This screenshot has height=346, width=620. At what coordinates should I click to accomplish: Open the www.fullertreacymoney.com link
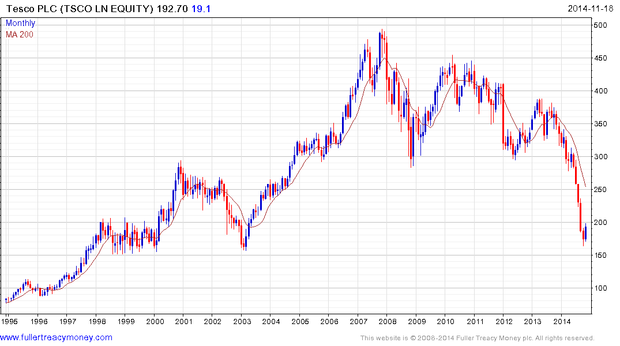[56, 337]
